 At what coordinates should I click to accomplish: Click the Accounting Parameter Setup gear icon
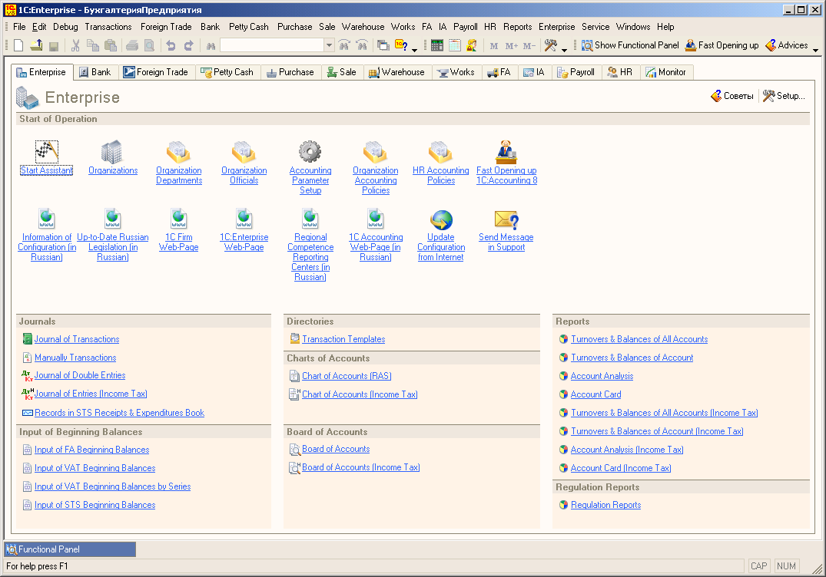point(310,151)
